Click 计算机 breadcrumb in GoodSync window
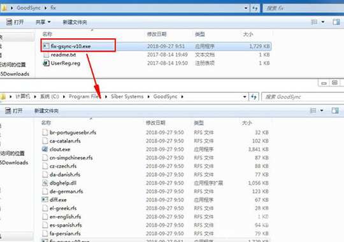The height and width of the screenshot is (242, 344). pyautogui.click(x=22, y=97)
